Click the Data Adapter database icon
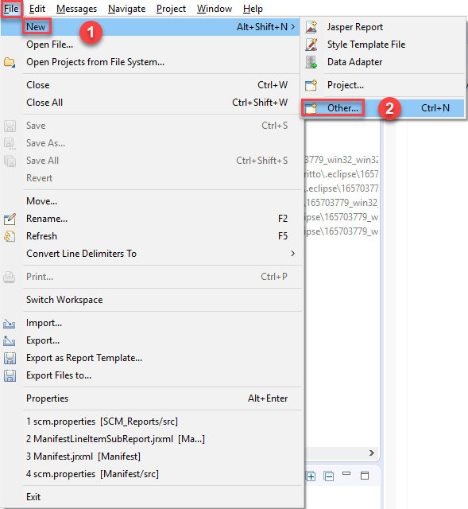This screenshot has width=468, height=509. click(x=311, y=62)
